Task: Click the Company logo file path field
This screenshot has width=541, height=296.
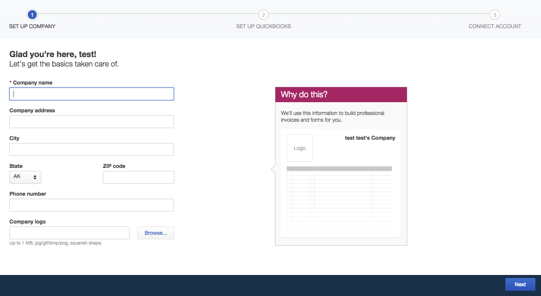Action: 70,233
